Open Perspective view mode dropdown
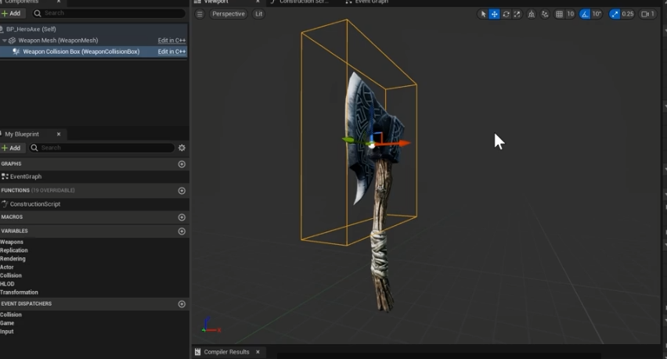The height and width of the screenshot is (359, 667). [229, 14]
